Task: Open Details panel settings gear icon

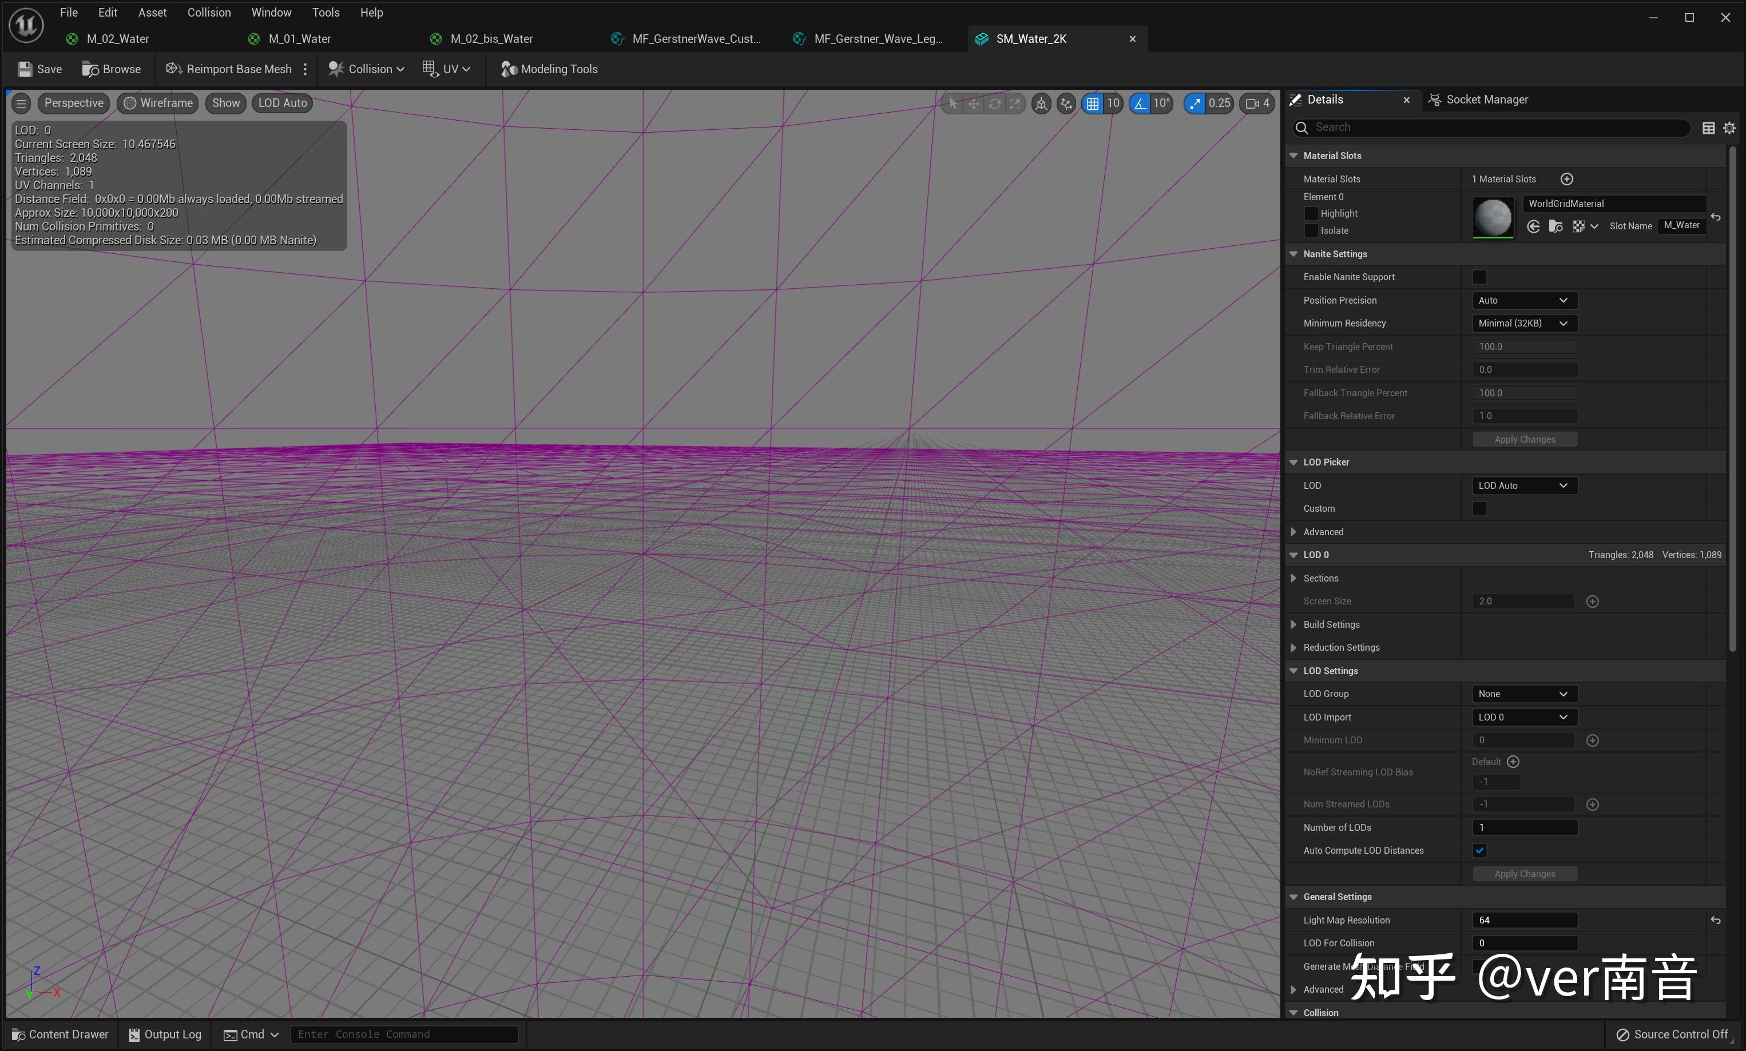Action: pos(1729,128)
